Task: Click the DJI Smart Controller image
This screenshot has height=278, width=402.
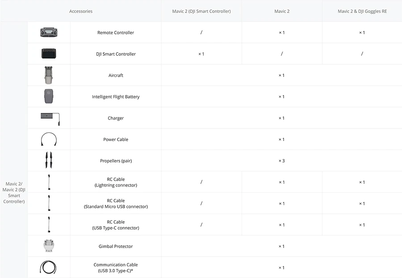Action: [x=49, y=54]
